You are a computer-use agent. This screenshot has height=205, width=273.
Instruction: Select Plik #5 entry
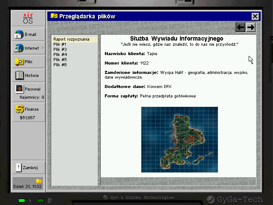click(60, 60)
